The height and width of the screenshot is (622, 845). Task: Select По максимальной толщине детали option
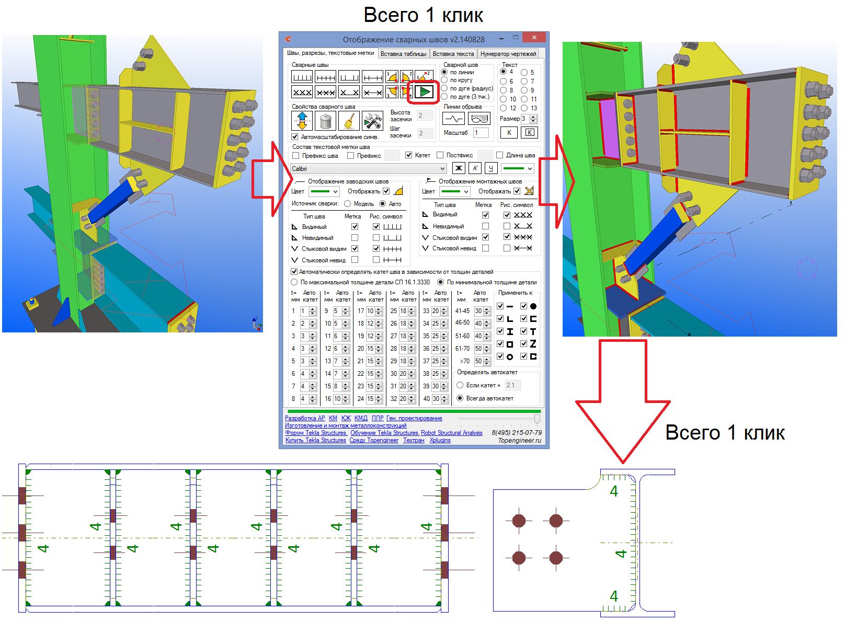pyautogui.click(x=294, y=282)
